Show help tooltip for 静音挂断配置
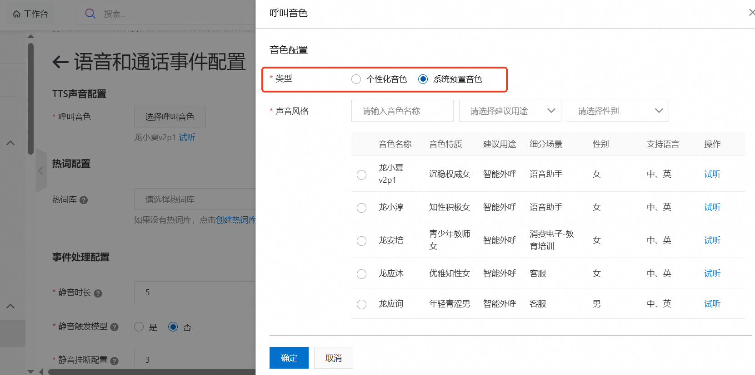The width and height of the screenshot is (755, 375). [115, 361]
